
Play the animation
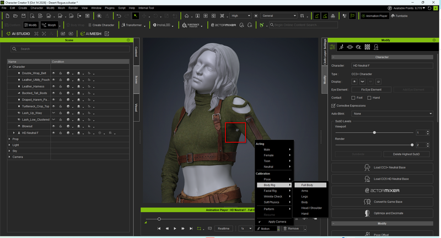[175, 229]
